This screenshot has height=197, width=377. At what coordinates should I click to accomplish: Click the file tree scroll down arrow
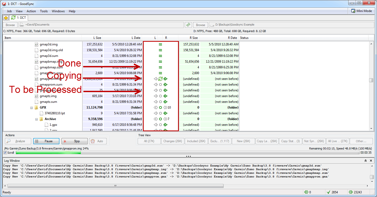click(x=371, y=128)
